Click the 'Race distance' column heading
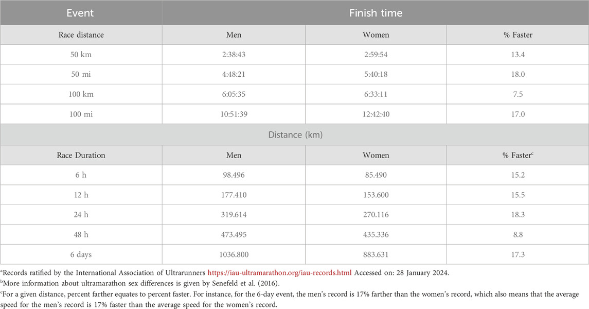The image size is (589, 309). pos(81,35)
